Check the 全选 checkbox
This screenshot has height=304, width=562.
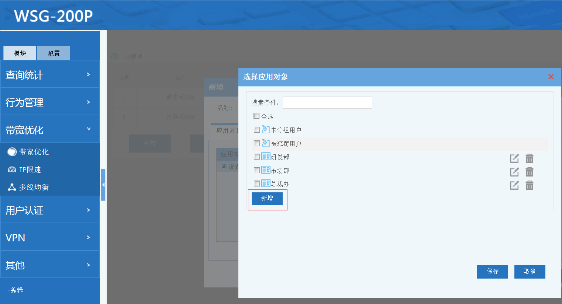pos(256,116)
